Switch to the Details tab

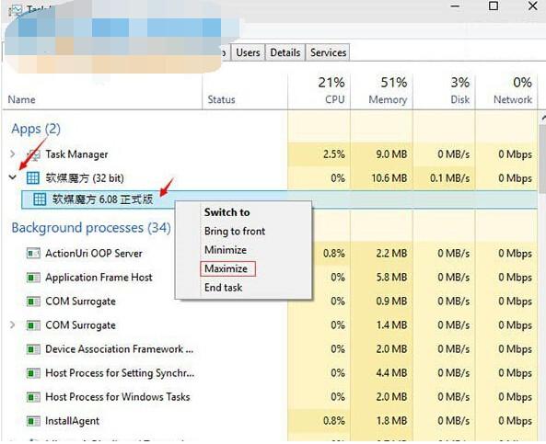[x=285, y=52]
